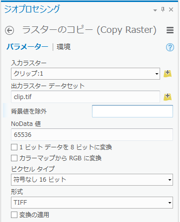Go back with the circled arrow icon
Image resolution: width=180 pixels, height=222 pixels.
point(9,30)
